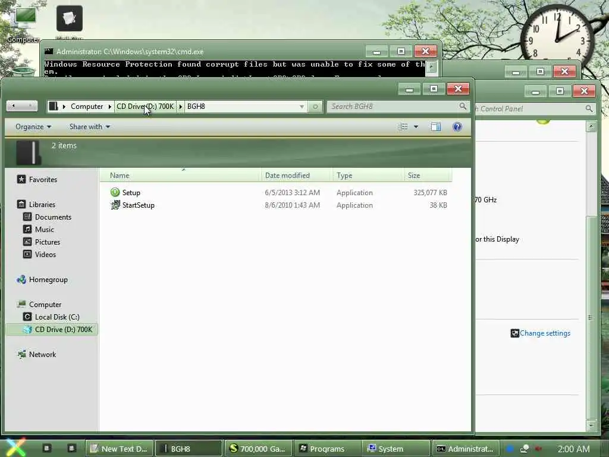Click the cmd window scrollbar up arrow

click(x=431, y=67)
